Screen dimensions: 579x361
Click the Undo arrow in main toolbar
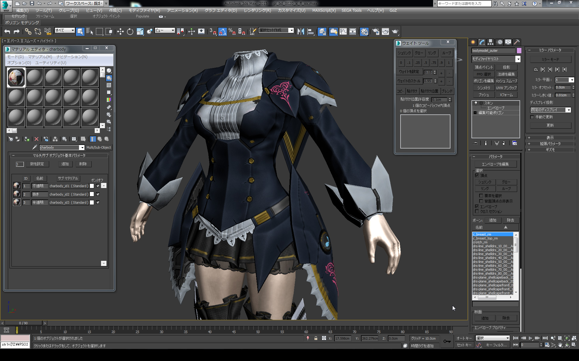coord(7,31)
